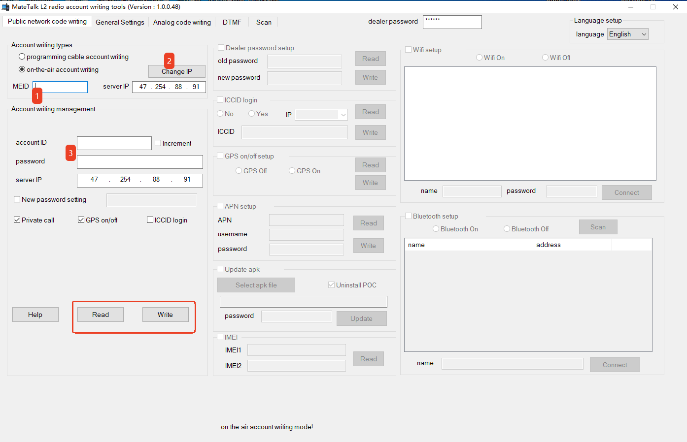Open the DTMF tab
The image size is (687, 442).
(x=232, y=22)
